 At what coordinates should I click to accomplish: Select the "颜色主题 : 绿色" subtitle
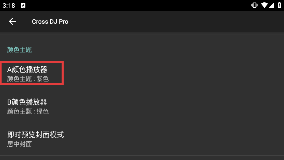click(x=28, y=111)
